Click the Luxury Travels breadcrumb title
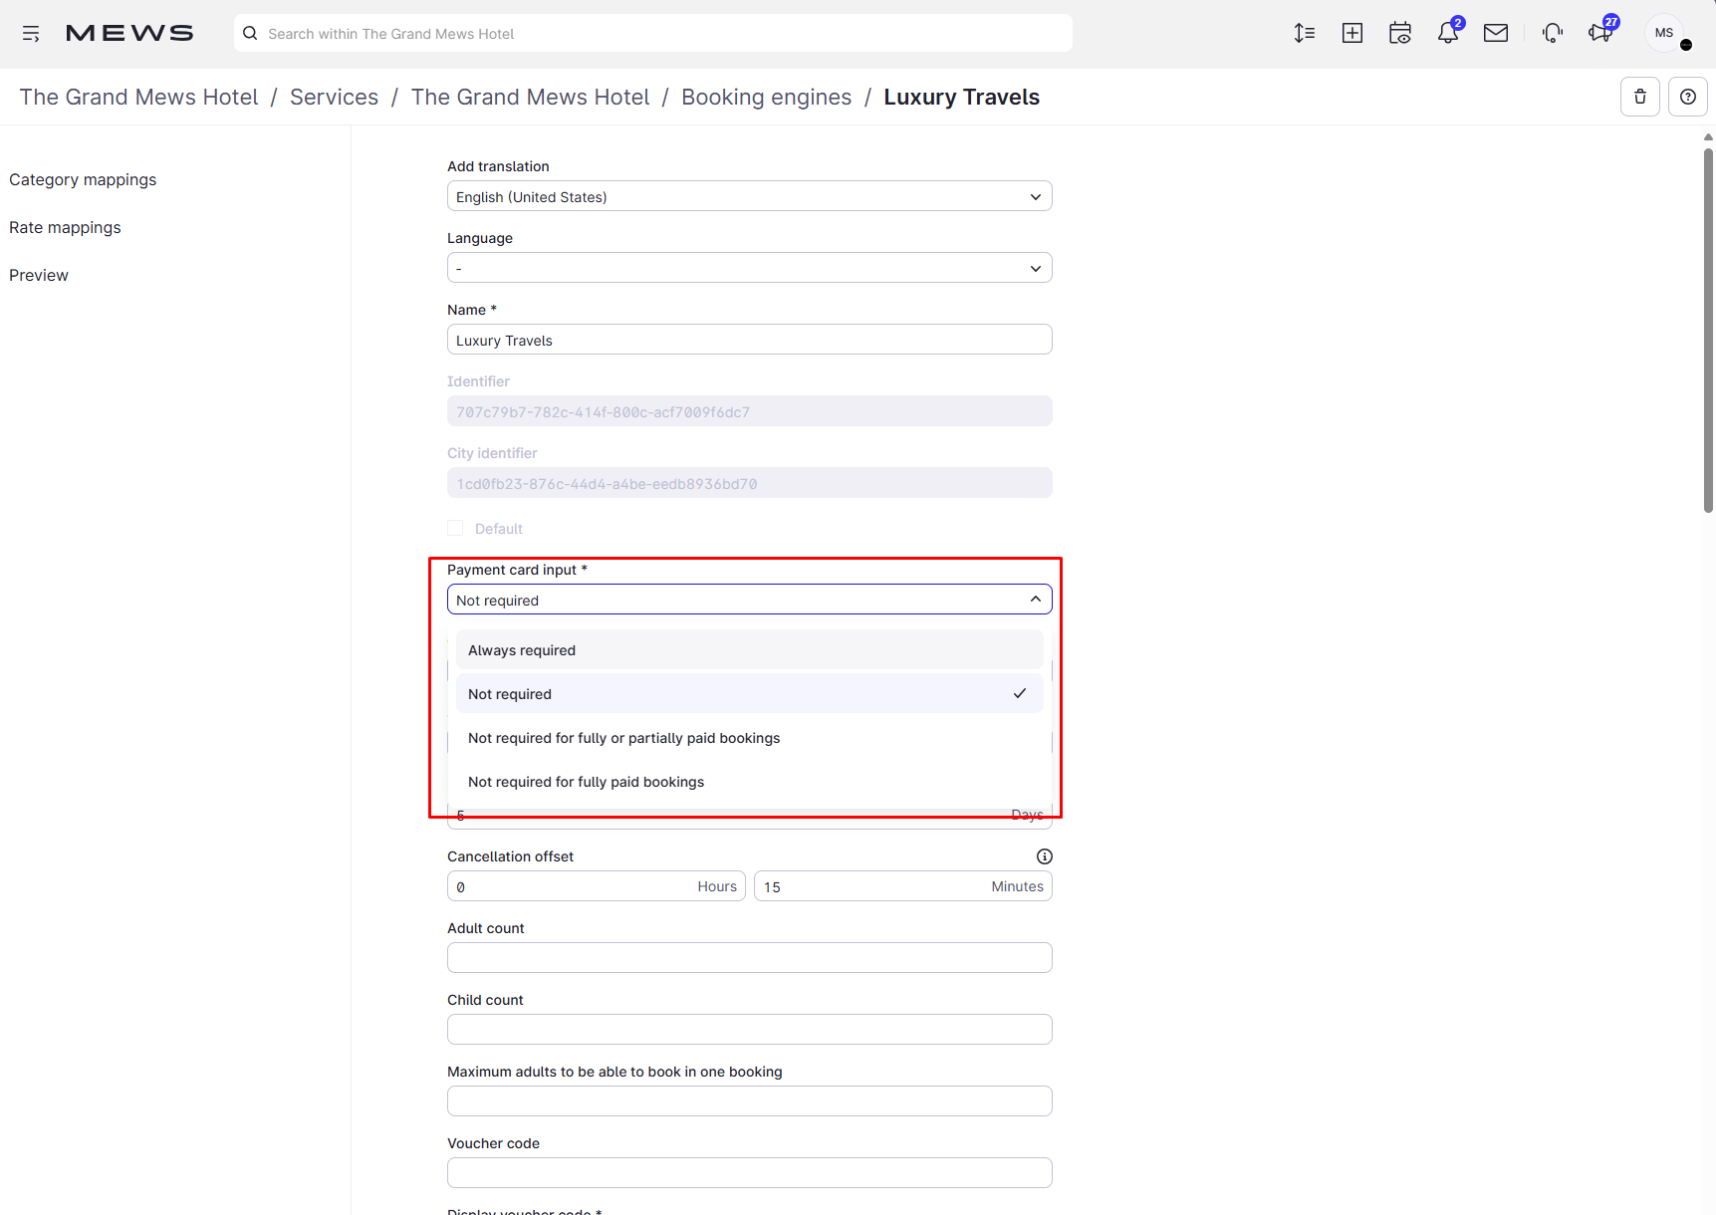This screenshot has height=1215, width=1716. point(962,97)
